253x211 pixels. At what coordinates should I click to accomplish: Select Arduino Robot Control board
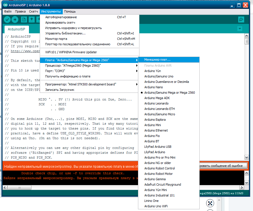click(x=169, y=168)
